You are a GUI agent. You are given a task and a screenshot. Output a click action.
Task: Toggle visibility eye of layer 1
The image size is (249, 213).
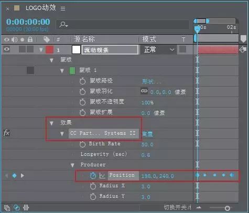(x=7, y=49)
